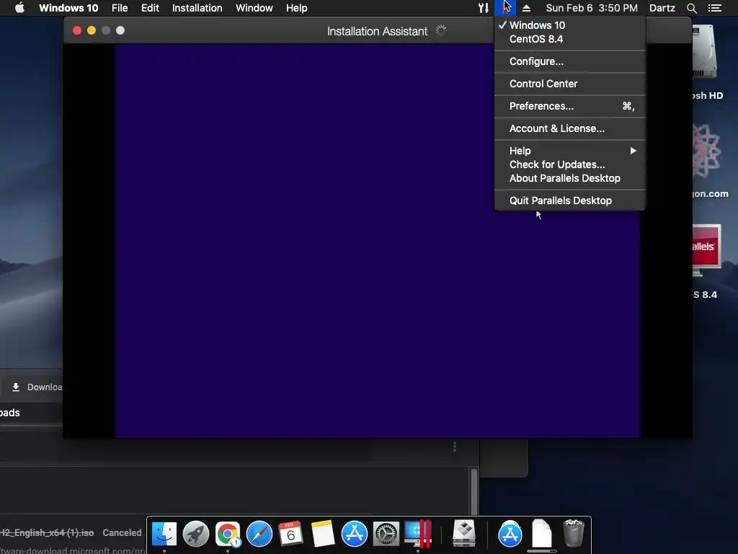738x554 pixels.
Task: Click the Dartz user name in menu bar
Action: [662, 8]
